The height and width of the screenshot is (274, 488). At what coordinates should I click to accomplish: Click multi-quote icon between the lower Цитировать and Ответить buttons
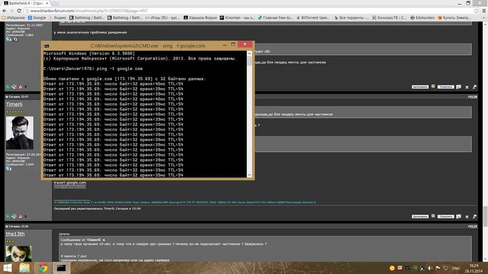(x=433, y=216)
